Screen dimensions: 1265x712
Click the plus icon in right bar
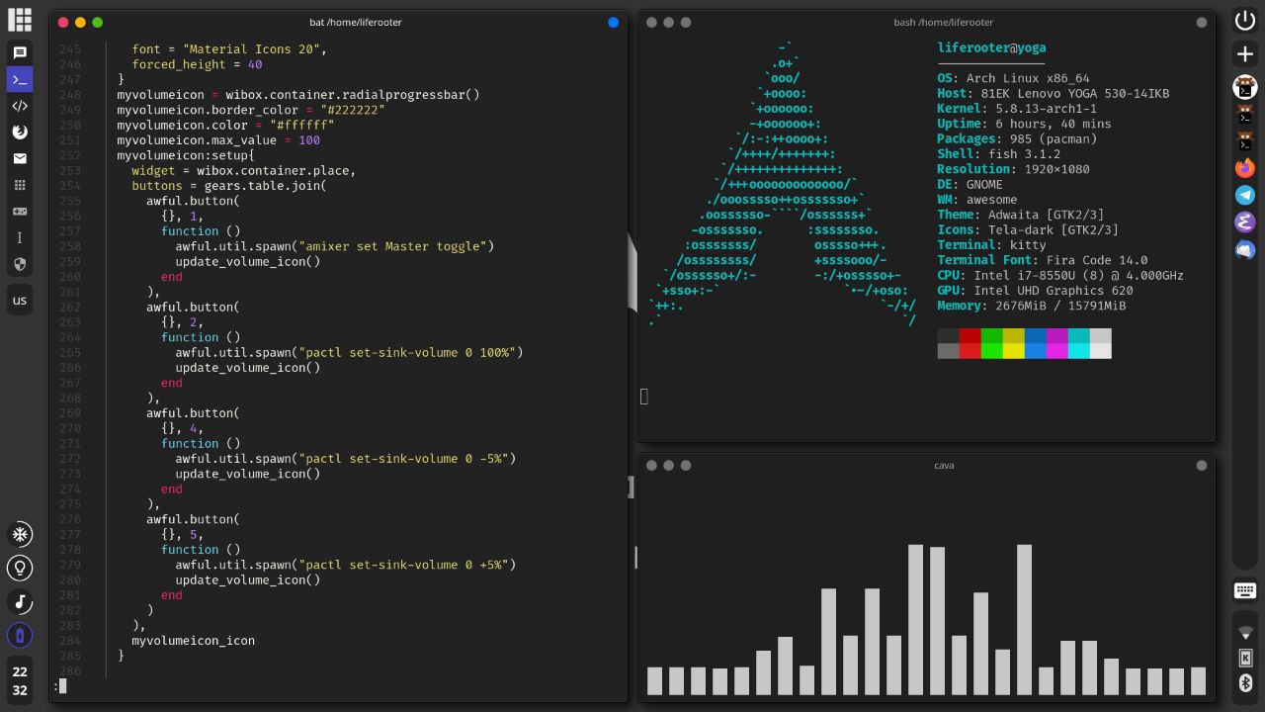click(x=1245, y=54)
